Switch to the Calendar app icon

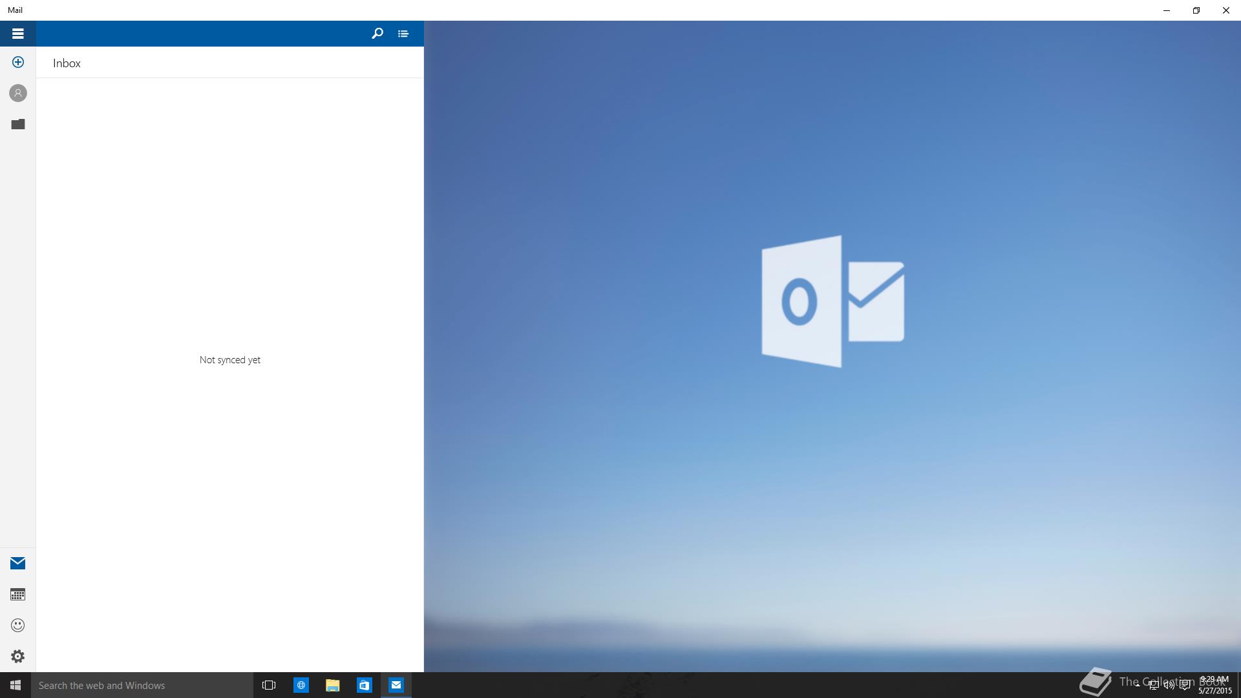[17, 594]
